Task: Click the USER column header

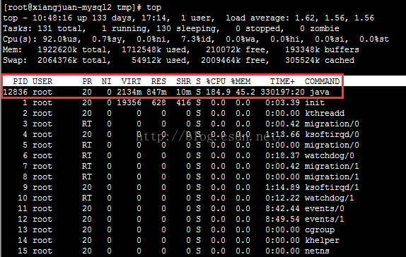Action: [42, 81]
